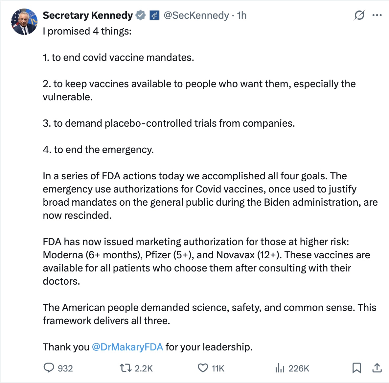Click the @SecKennedy handle
The height and width of the screenshot is (383, 389).
[x=196, y=15]
